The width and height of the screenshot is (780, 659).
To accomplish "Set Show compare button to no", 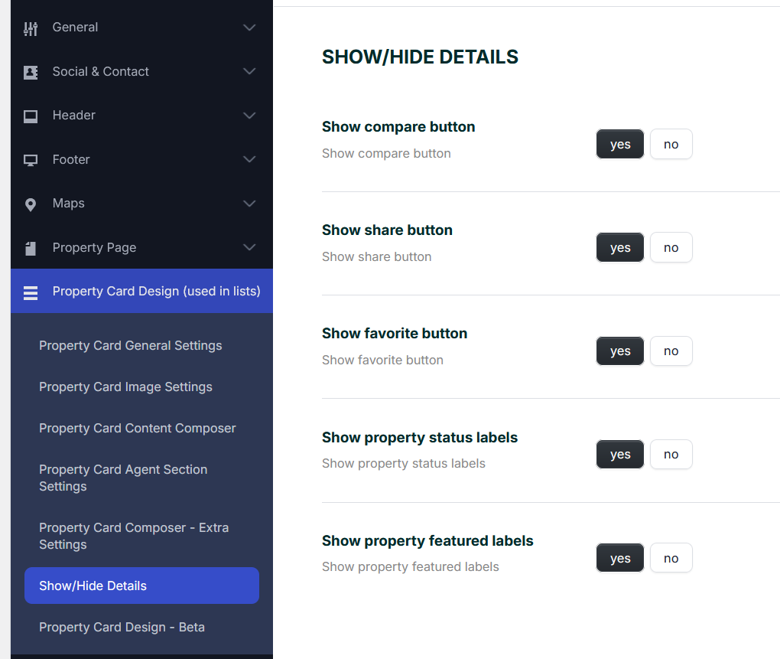I will point(671,144).
